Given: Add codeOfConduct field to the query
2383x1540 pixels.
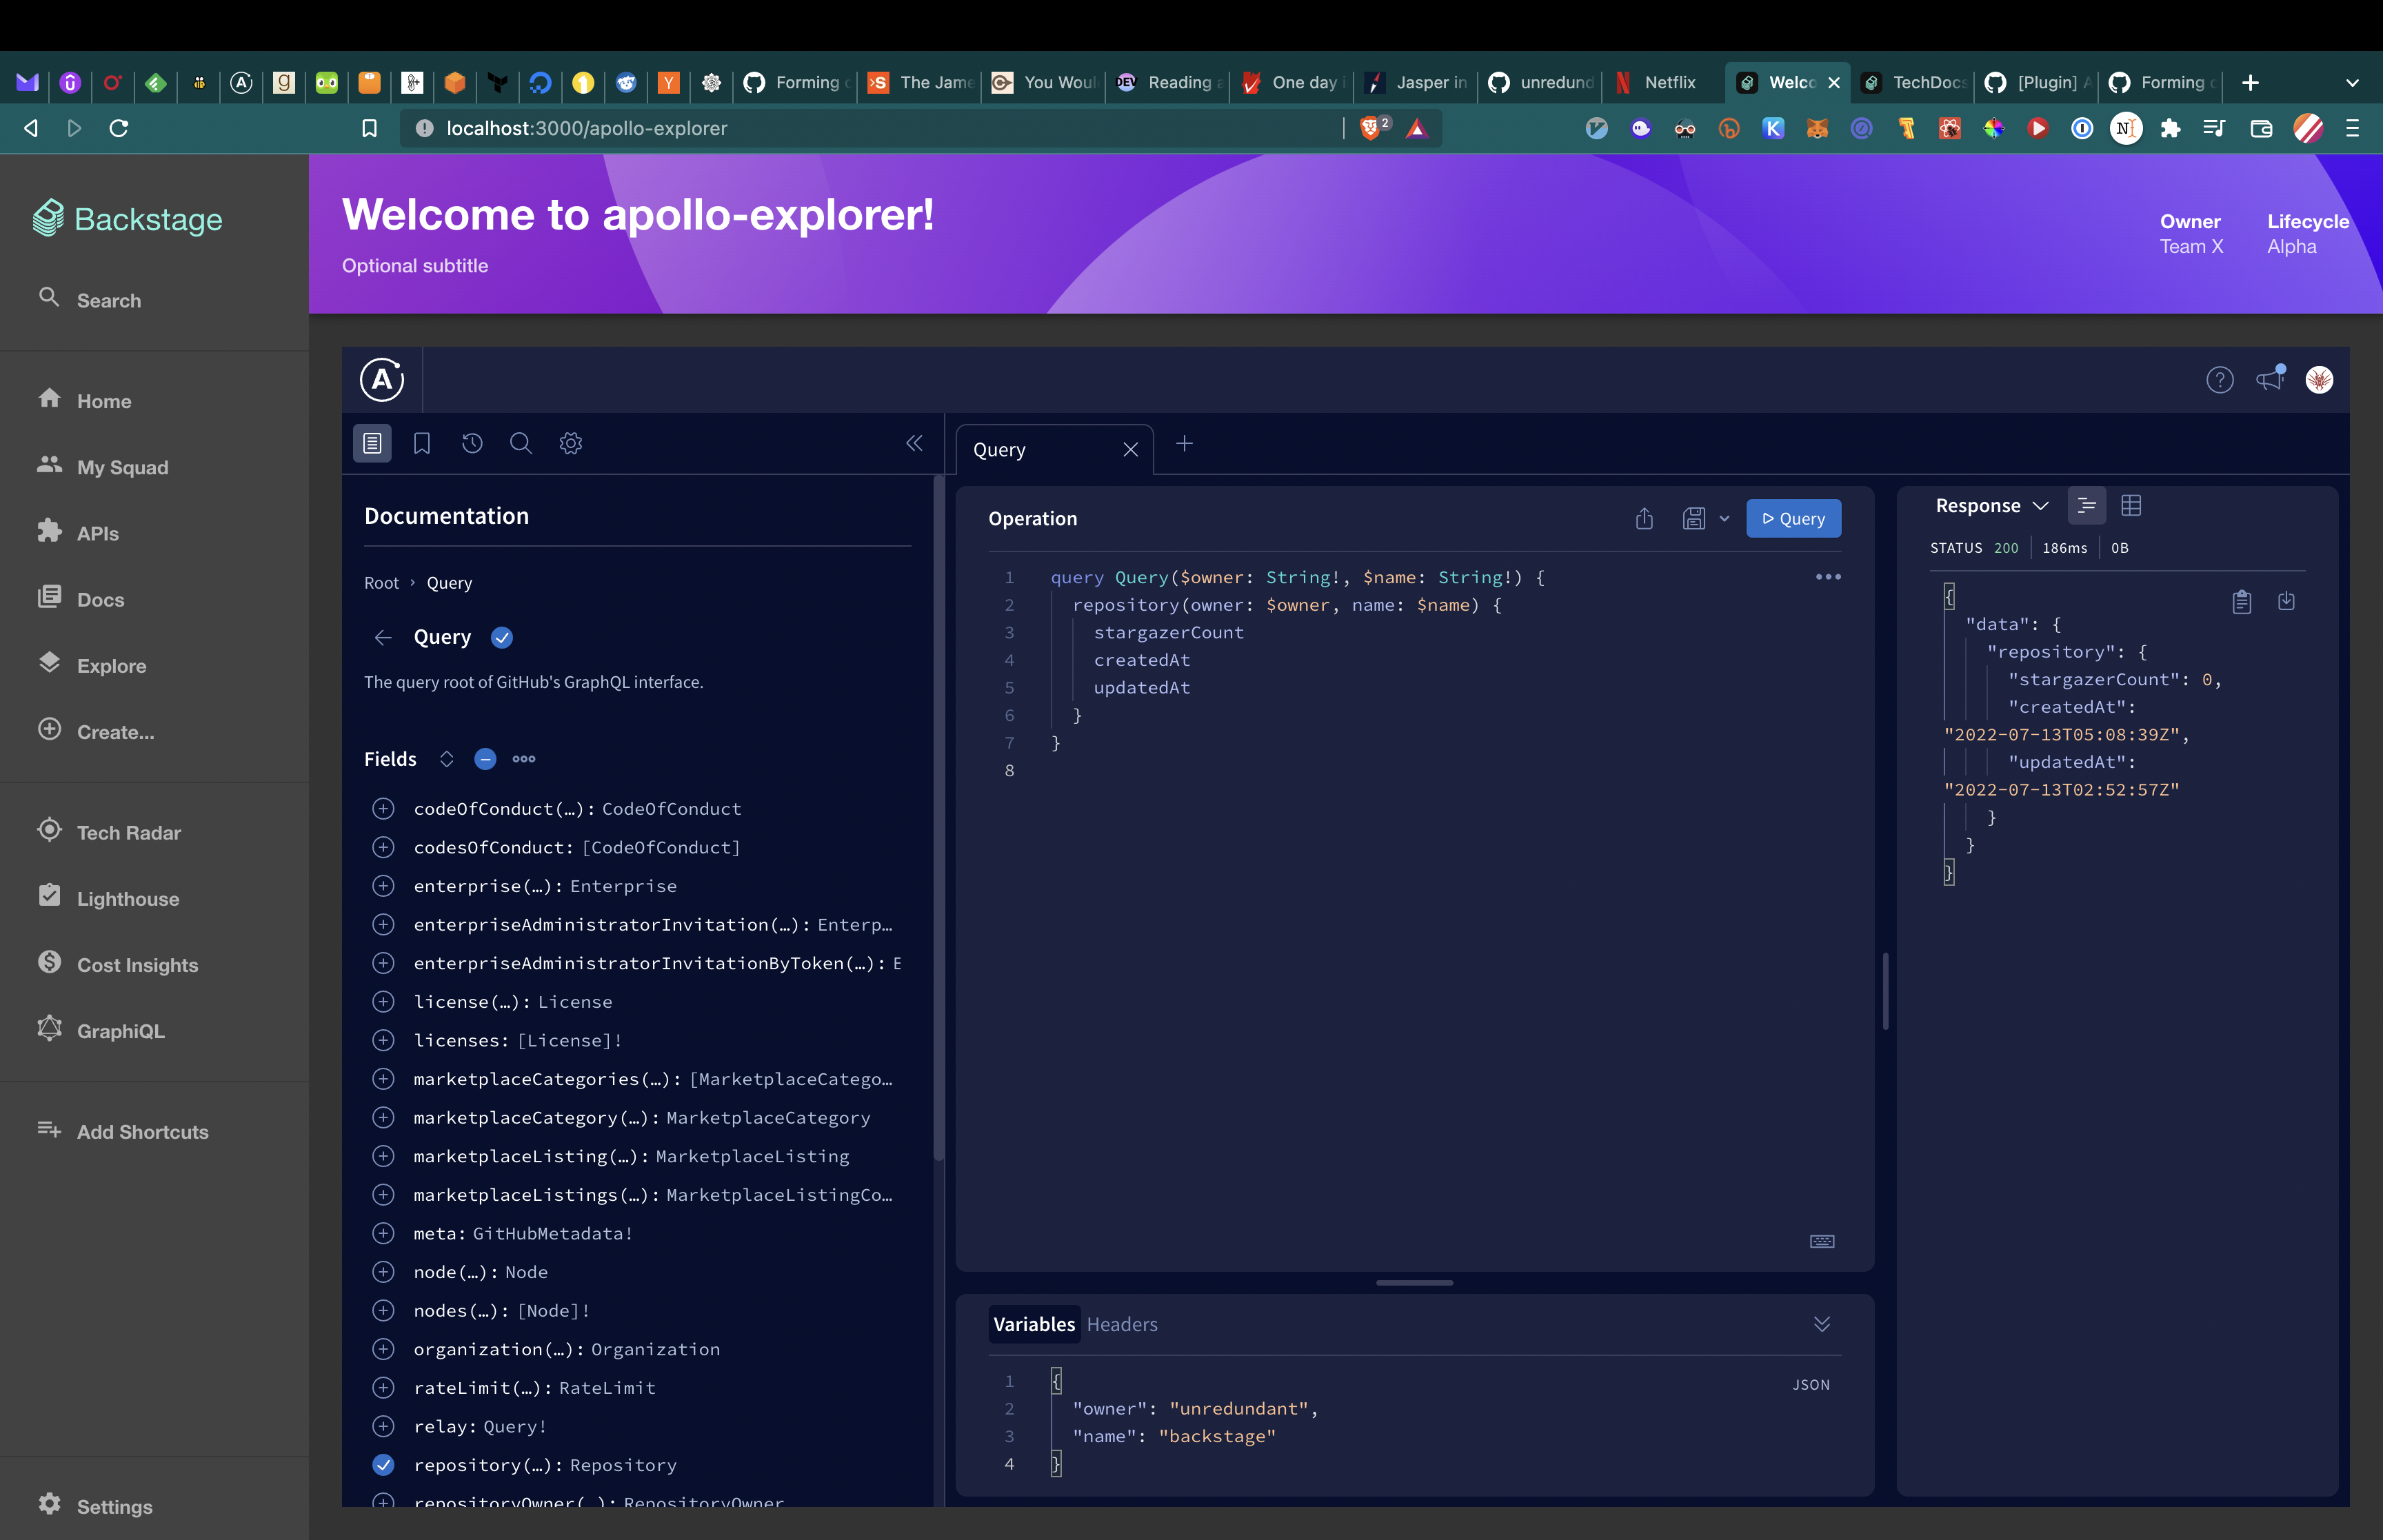Looking at the screenshot, I should tap(383, 808).
